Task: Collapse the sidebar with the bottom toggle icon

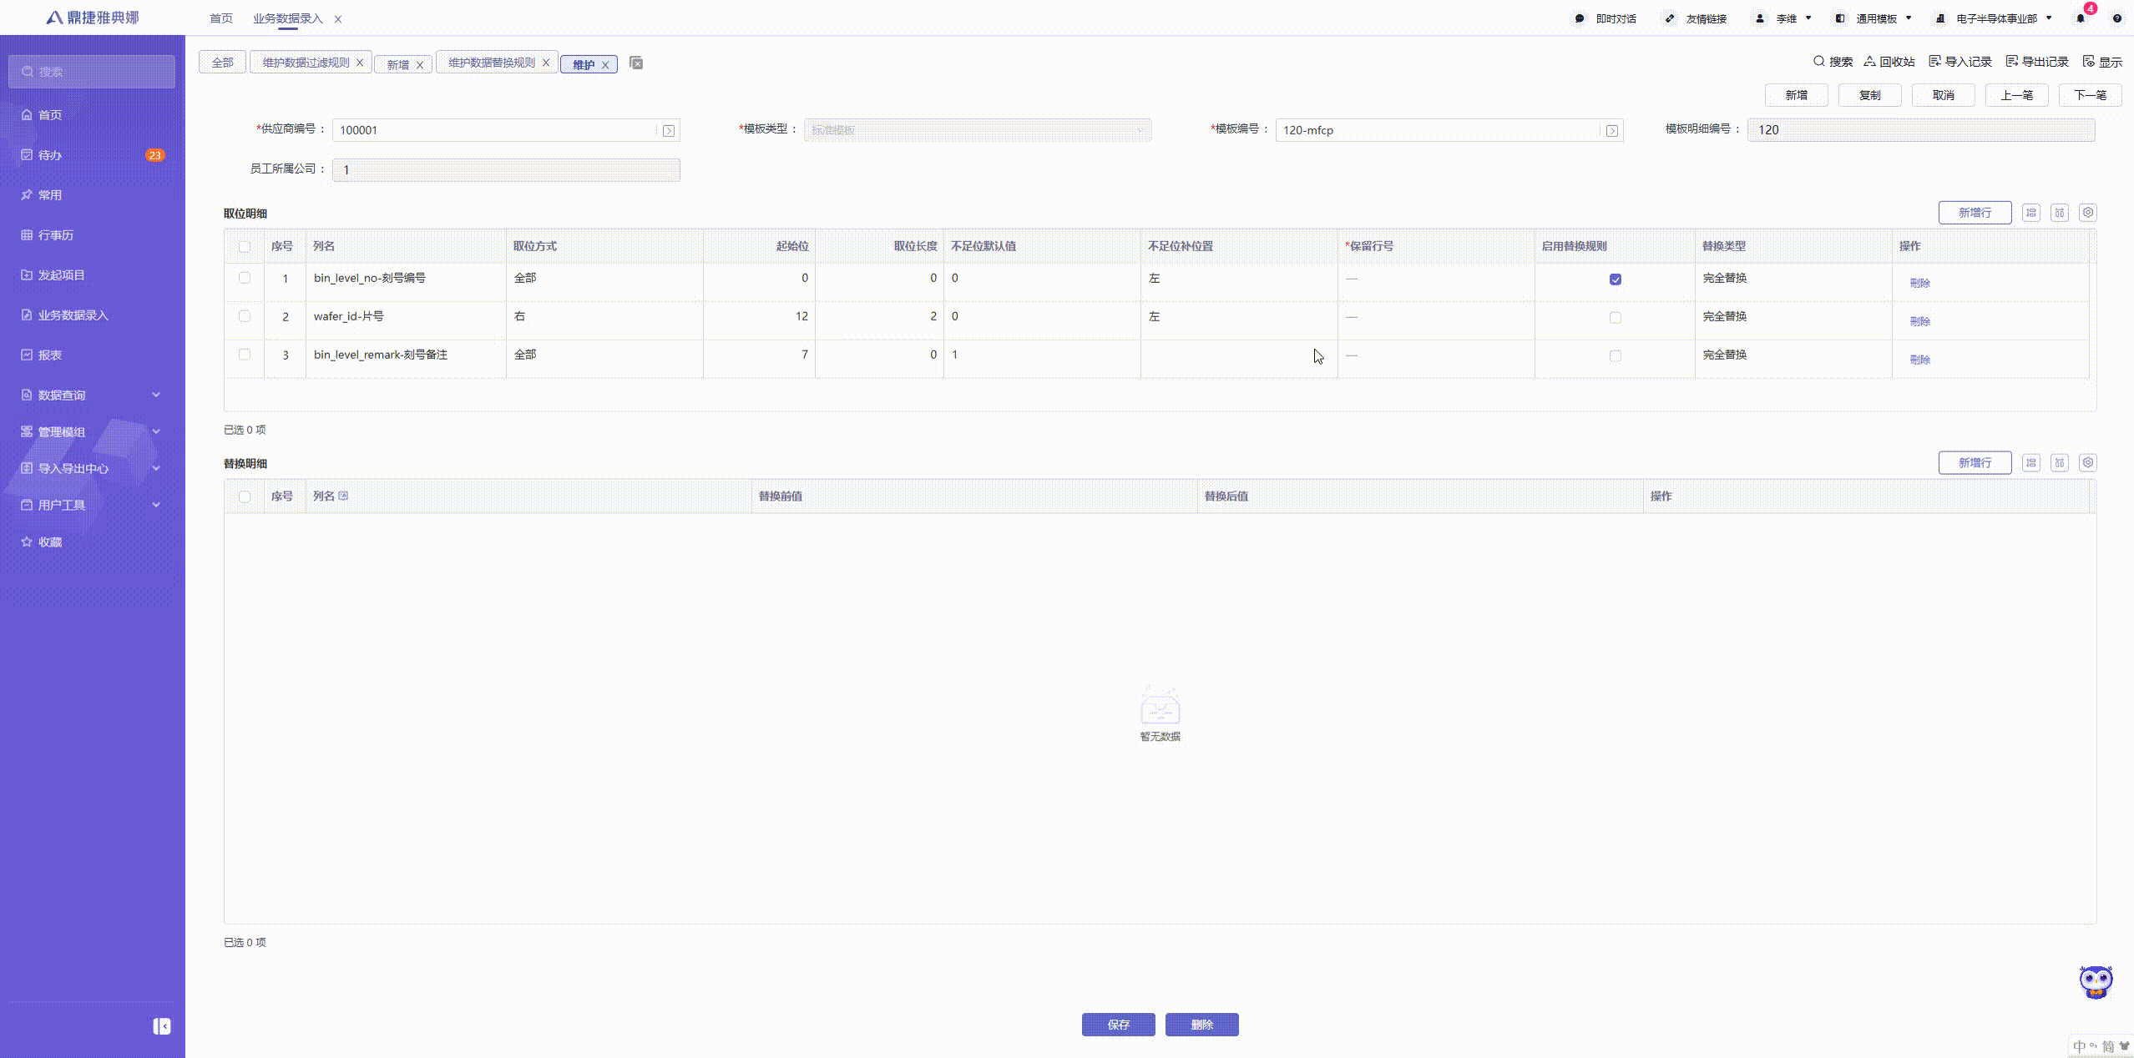Action: [161, 1026]
